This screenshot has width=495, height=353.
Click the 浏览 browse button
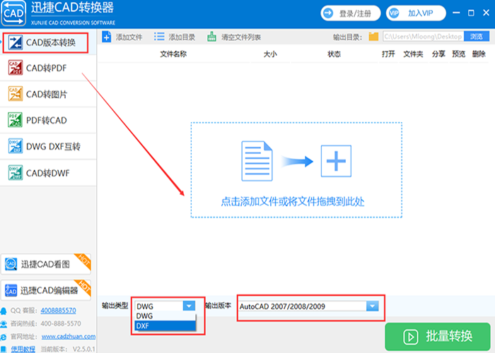tap(477, 37)
